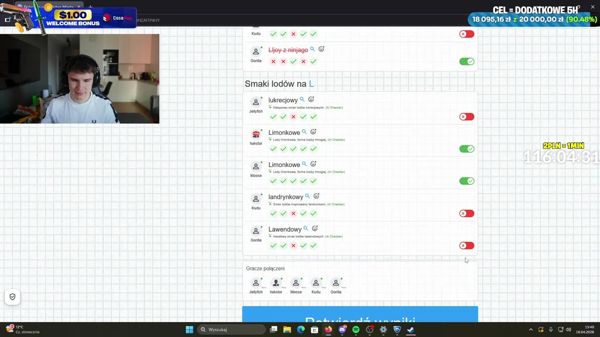
Task: Open Ai Checker link under hakstor's Limonkowe
Action: click(x=336, y=139)
